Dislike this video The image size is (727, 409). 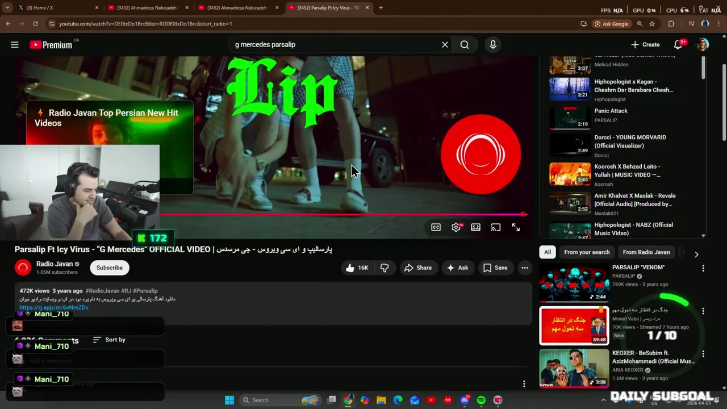[x=385, y=268]
